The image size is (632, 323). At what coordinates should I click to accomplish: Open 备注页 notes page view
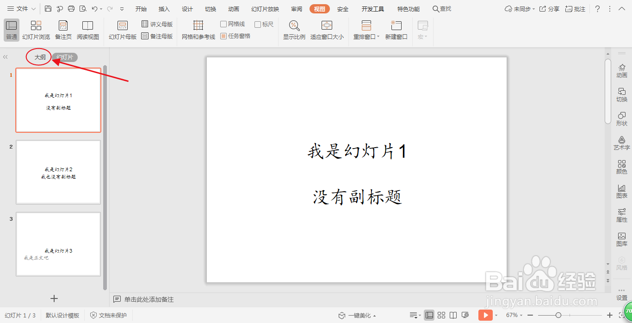63,30
